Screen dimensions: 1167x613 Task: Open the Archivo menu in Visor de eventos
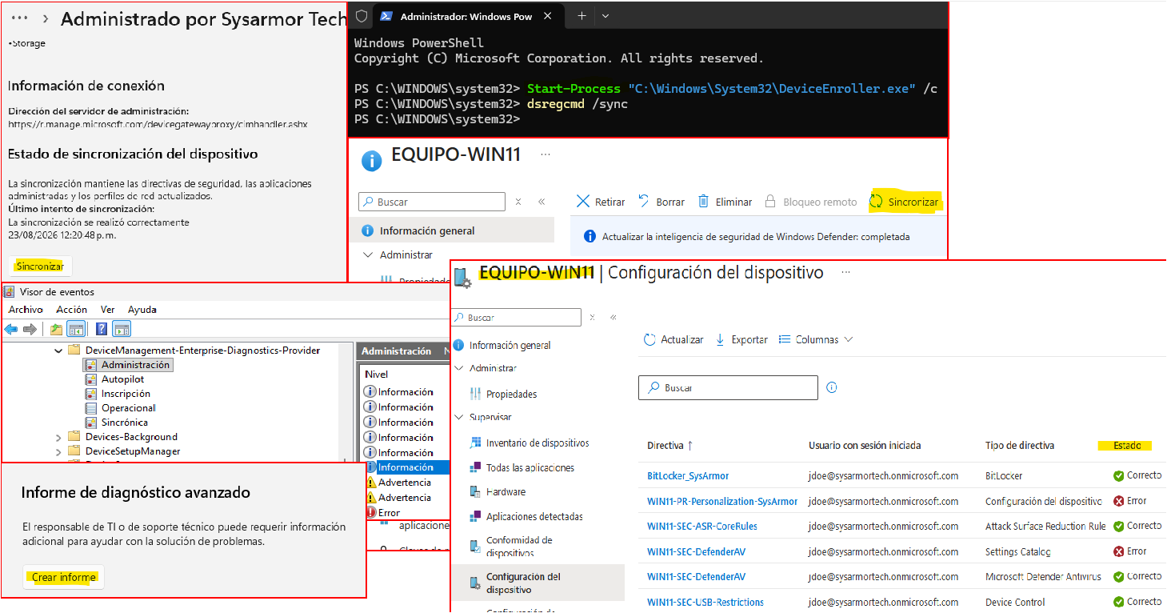point(26,309)
